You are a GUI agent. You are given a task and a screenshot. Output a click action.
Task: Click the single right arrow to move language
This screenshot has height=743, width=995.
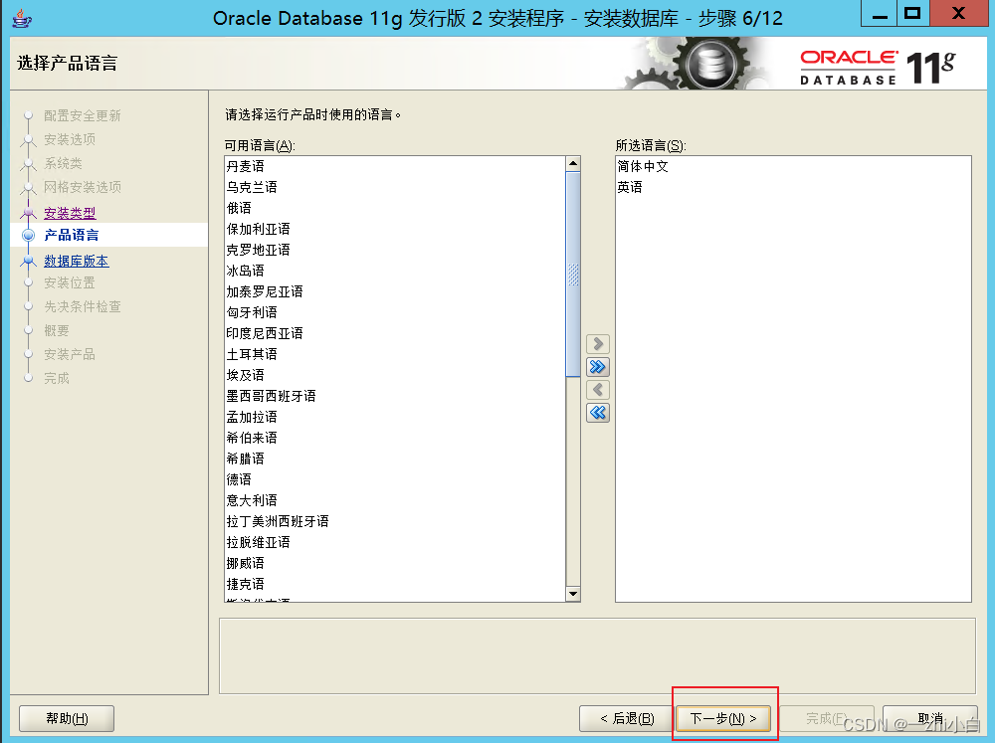click(597, 343)
